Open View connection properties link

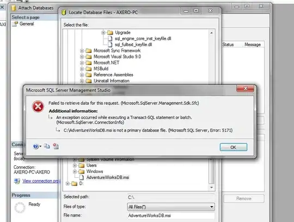41,181
